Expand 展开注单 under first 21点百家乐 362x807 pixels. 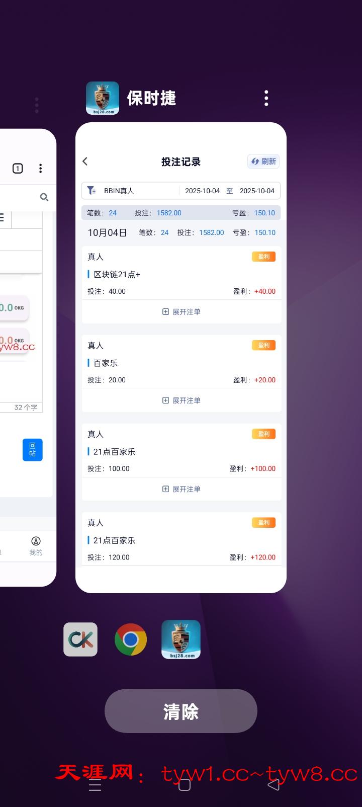coord(181,489)
